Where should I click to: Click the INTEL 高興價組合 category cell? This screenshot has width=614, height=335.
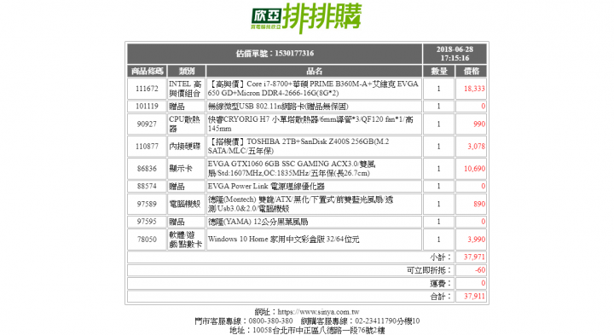click(187, 89)
